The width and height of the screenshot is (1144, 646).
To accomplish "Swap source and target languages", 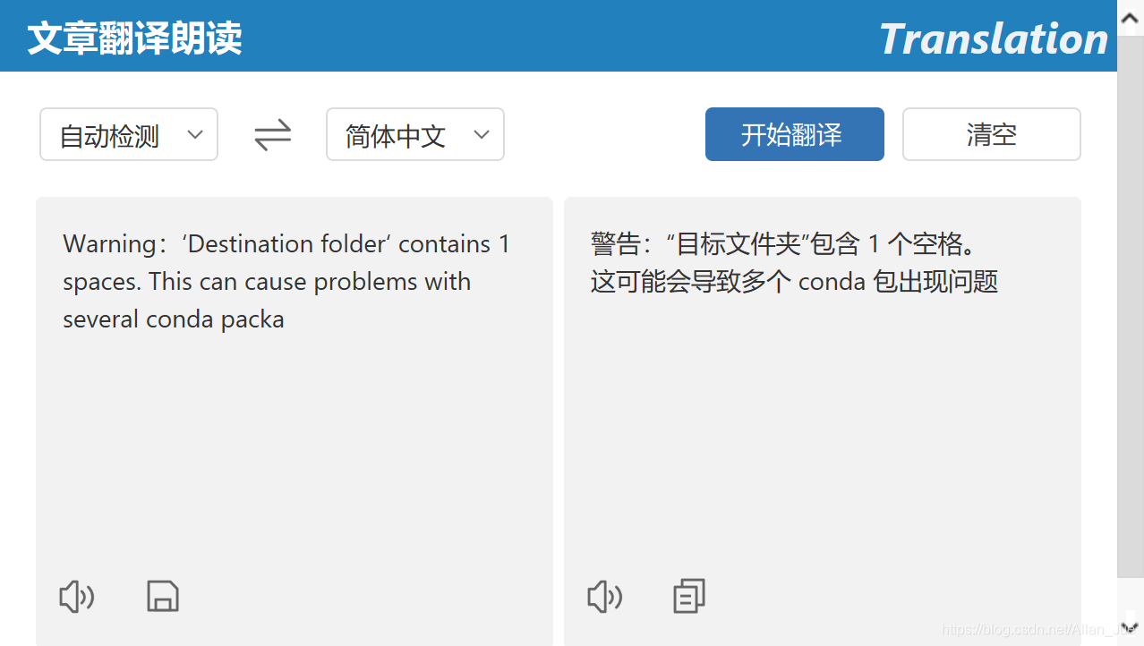I will point(271,134).
